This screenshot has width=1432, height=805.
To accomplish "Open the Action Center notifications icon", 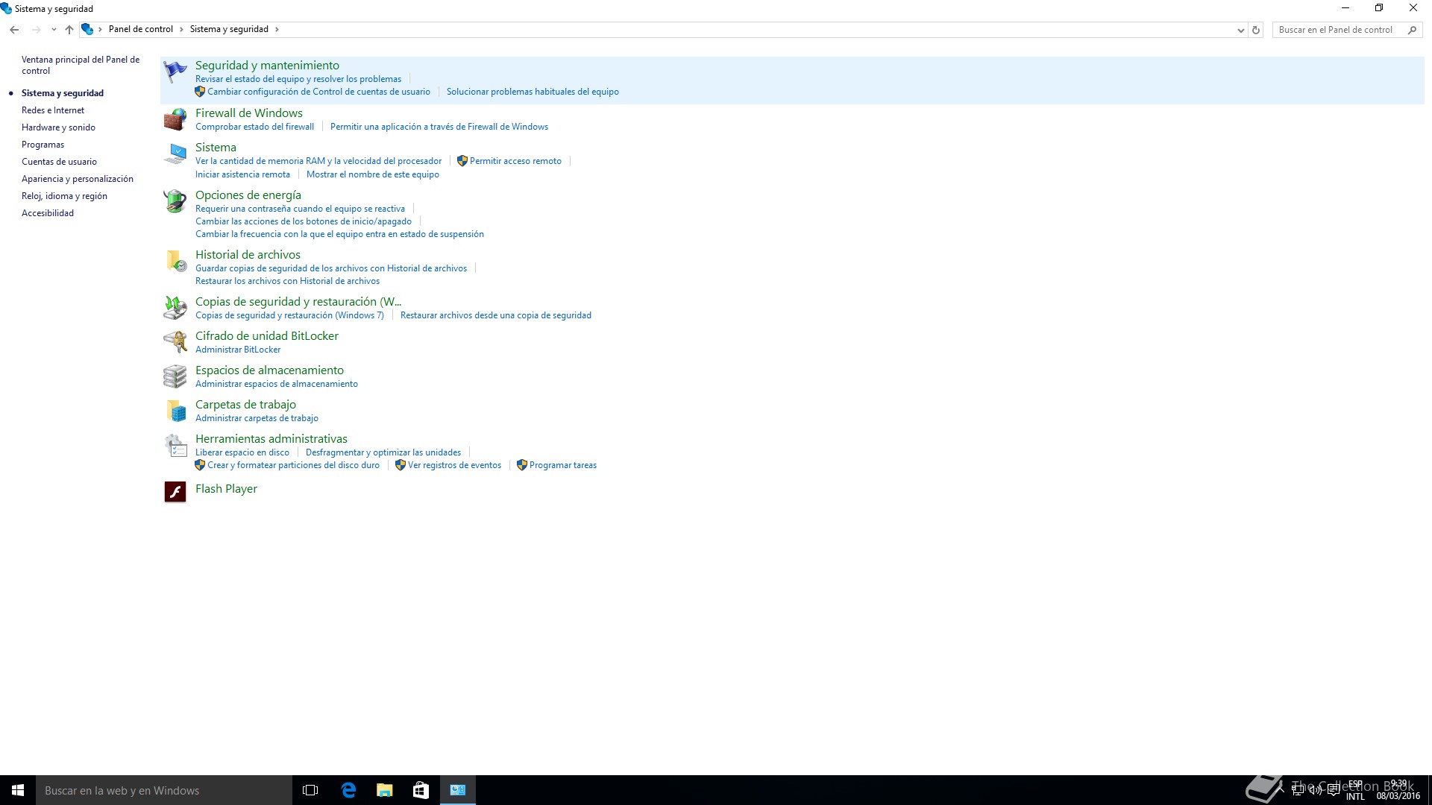I will pyautogui.click(x=1334, y=790).
